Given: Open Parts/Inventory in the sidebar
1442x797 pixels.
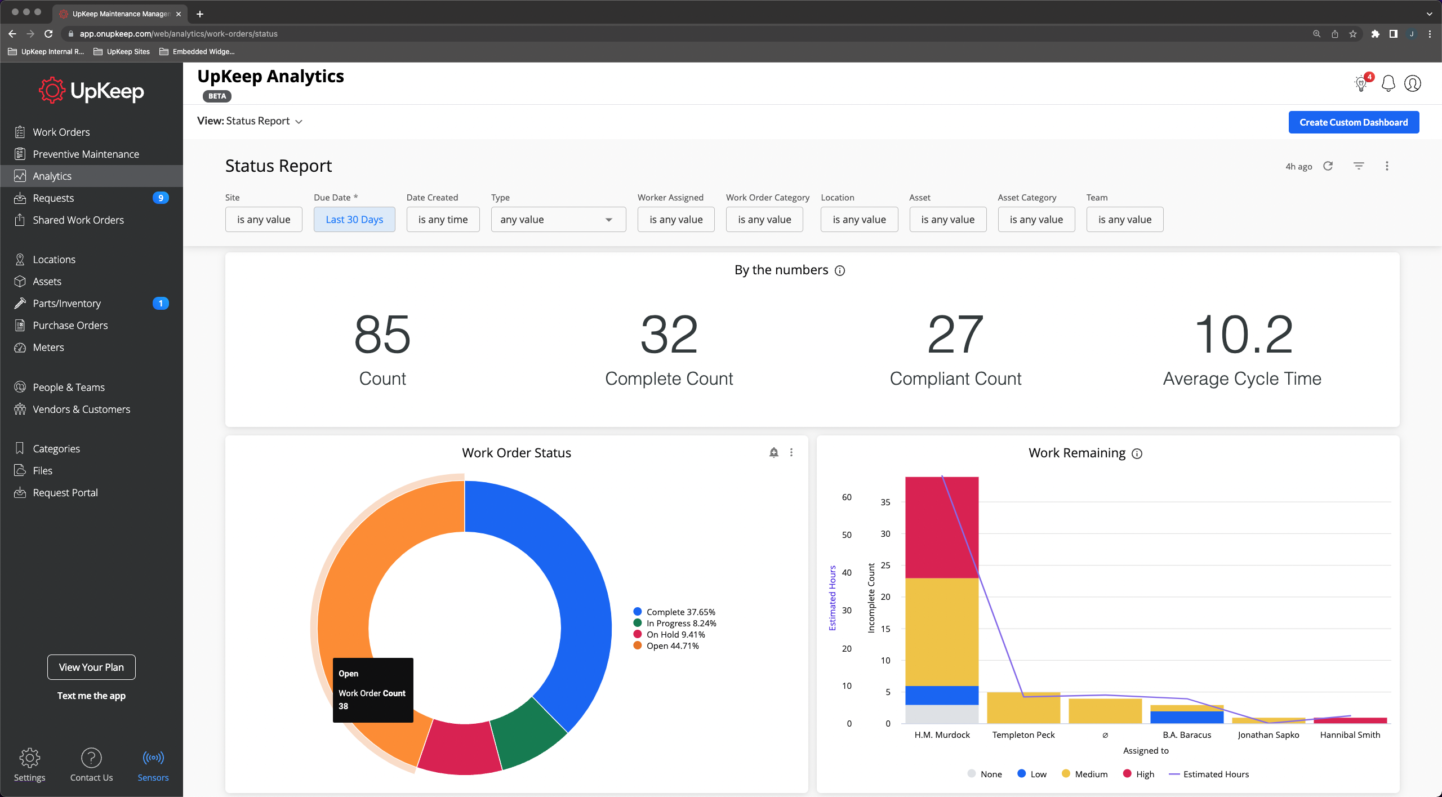Looking at the screenshot, I should click(66, 303).
